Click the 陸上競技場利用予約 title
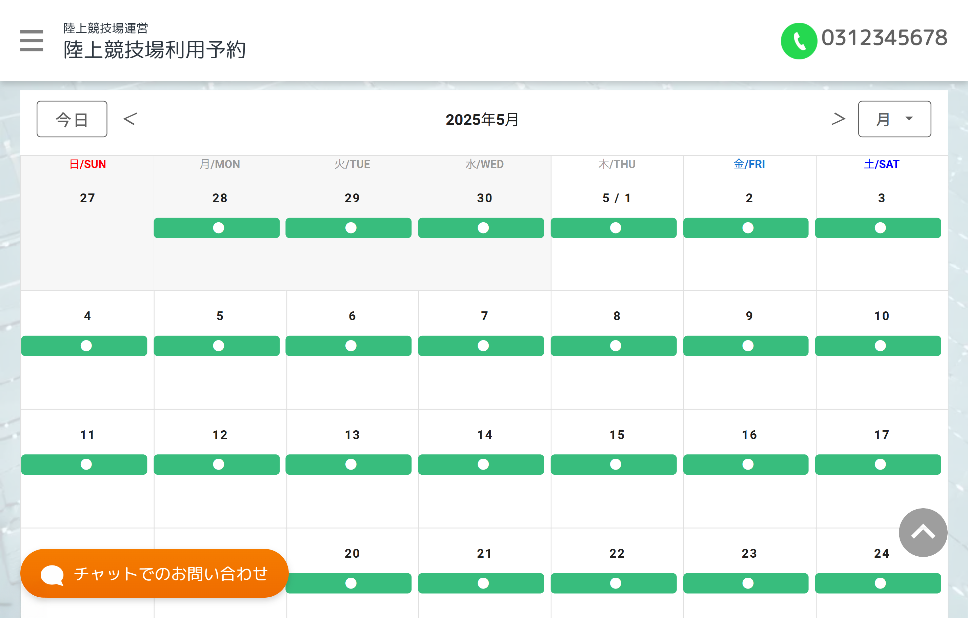This screenshot has height=618, width=968. [155, 50]
